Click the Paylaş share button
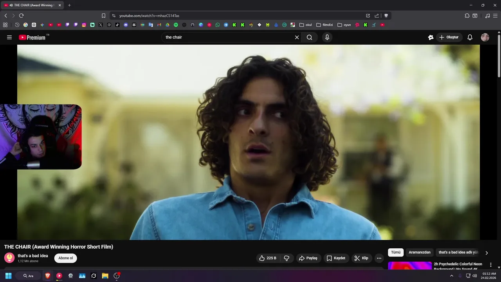 pos(308,258)
